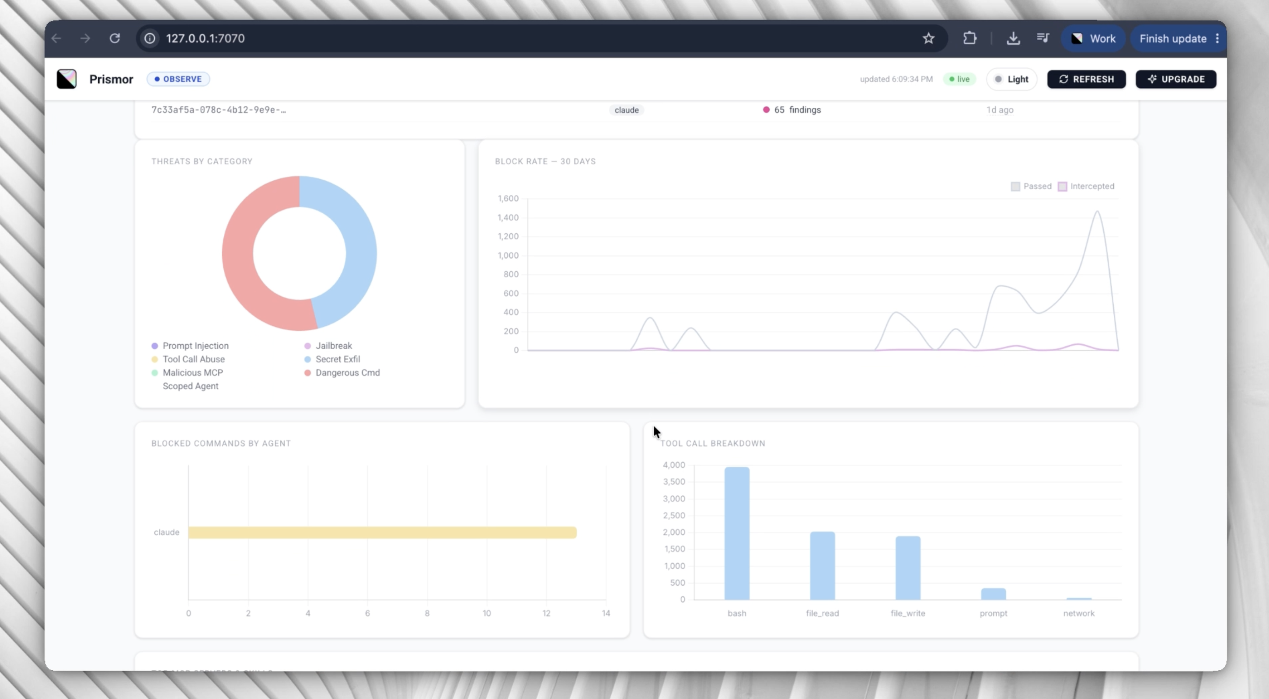Image resolution: width=1269 pixels, height=699 pixels.
Task: Click the 'updated 6:09:34 PM' status text
Action: (x=896, y=79)
